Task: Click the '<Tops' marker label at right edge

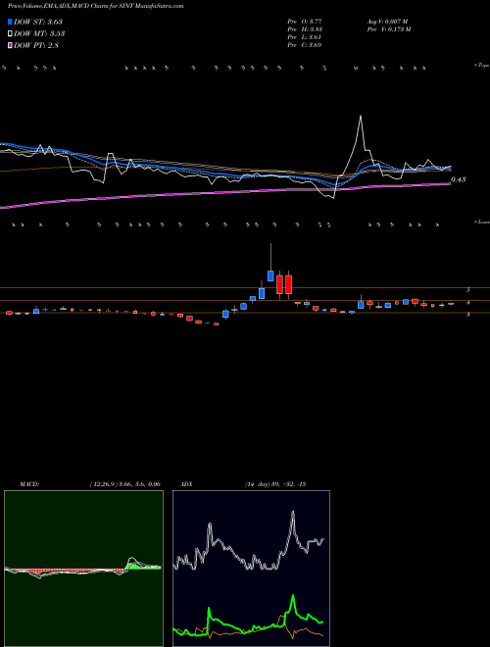Action: coord(481,66)
